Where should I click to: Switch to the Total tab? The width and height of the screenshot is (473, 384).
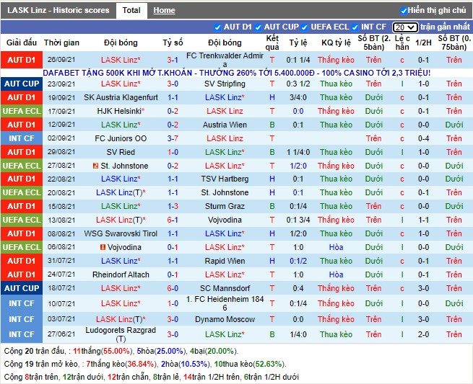131,10
